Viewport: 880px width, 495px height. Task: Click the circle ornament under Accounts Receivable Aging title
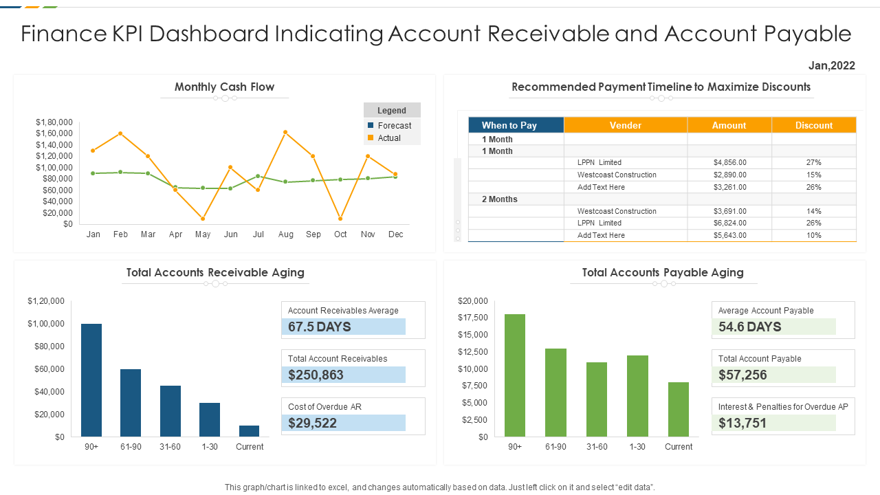click(215, 283)
